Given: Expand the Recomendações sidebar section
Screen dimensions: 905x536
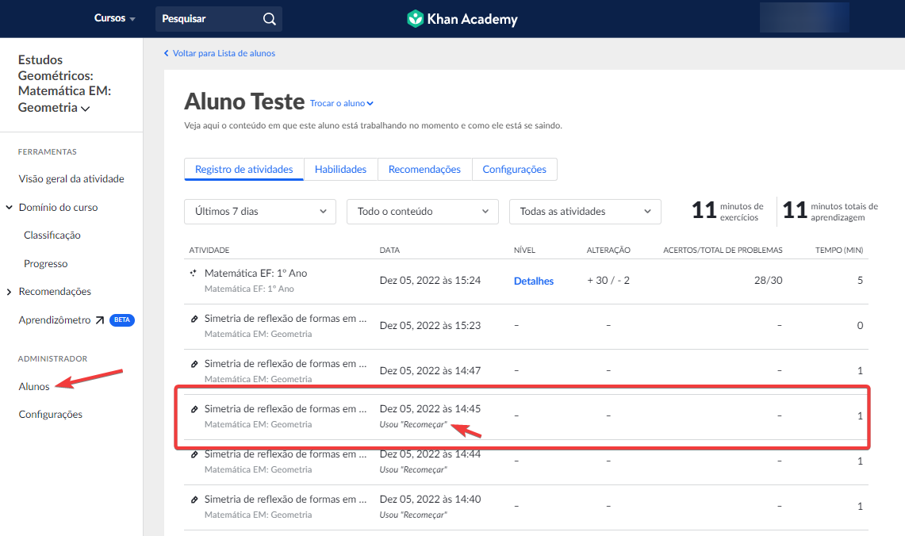Looking at the screenshot, I should point(10,292).
